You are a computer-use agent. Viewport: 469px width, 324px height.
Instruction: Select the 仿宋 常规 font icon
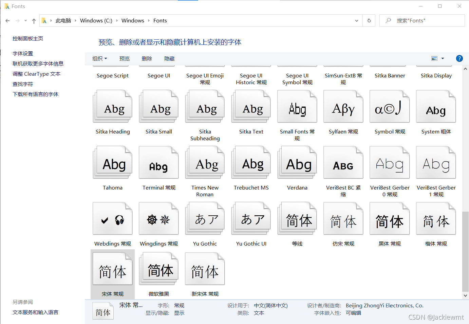coord(343,218)
